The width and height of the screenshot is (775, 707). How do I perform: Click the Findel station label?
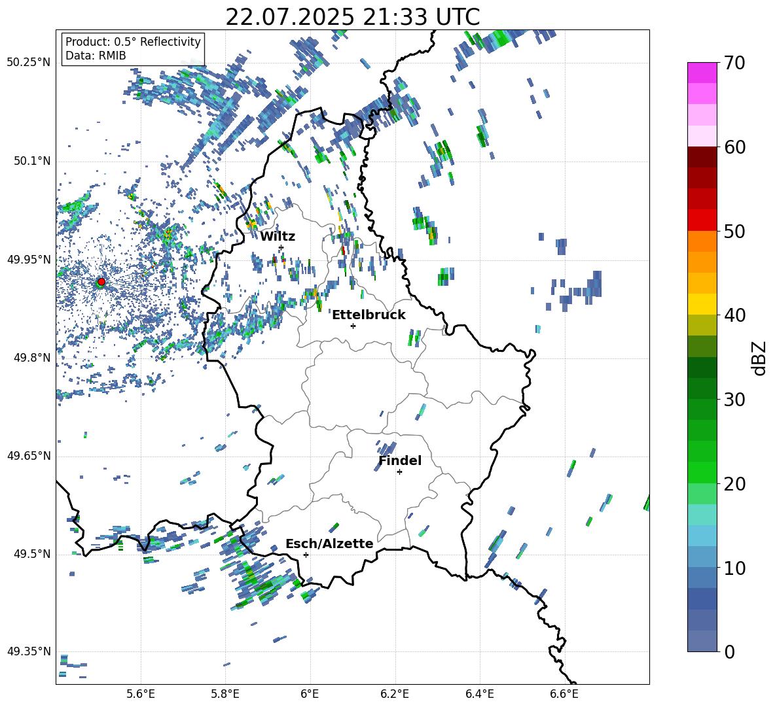(x=400, y=460)
